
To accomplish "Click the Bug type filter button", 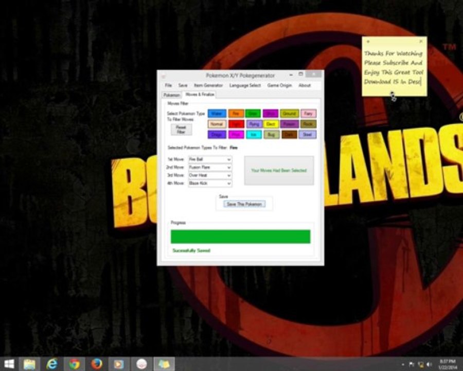I will coord(271,134).
